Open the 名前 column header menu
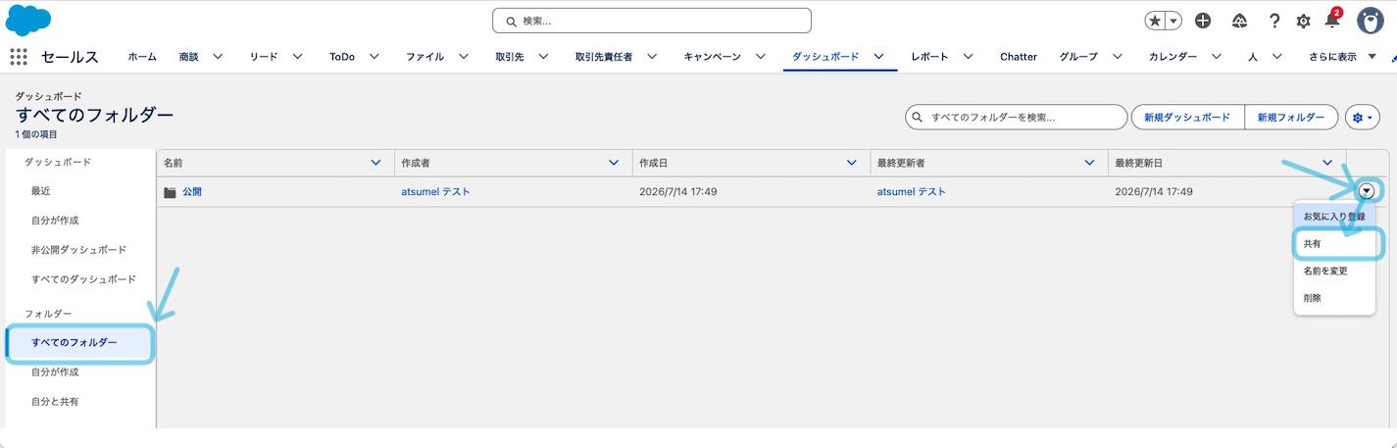Viewport: 1397px width, 448px height. [x=375, y=163]
